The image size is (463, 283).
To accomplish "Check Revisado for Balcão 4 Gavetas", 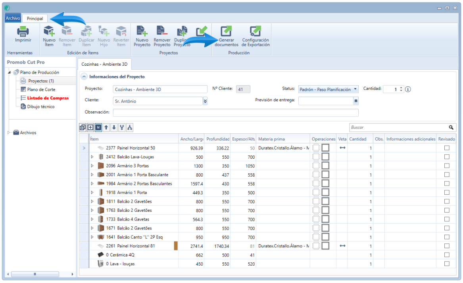I will point(447,219).
